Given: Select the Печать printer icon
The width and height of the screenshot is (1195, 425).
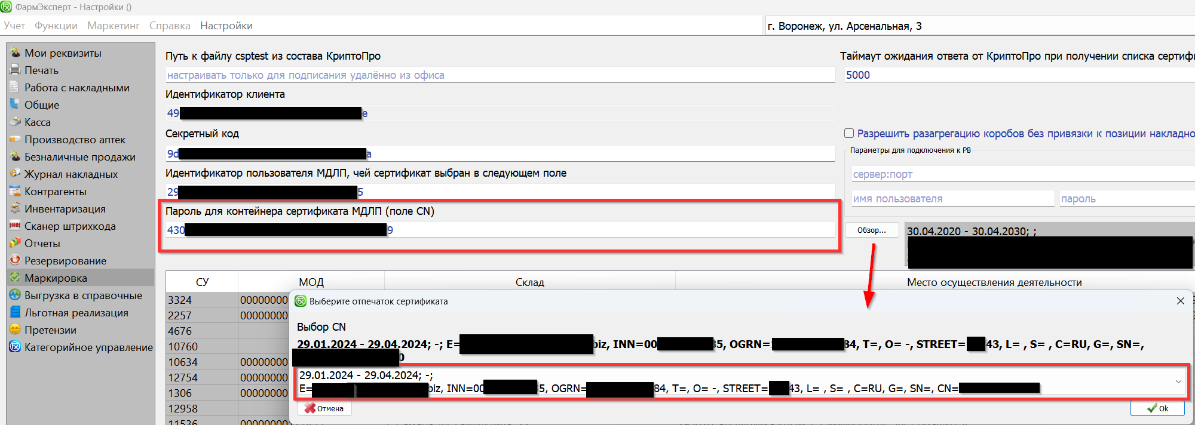Looking at the screenshot, I should (x=15, y=70).
